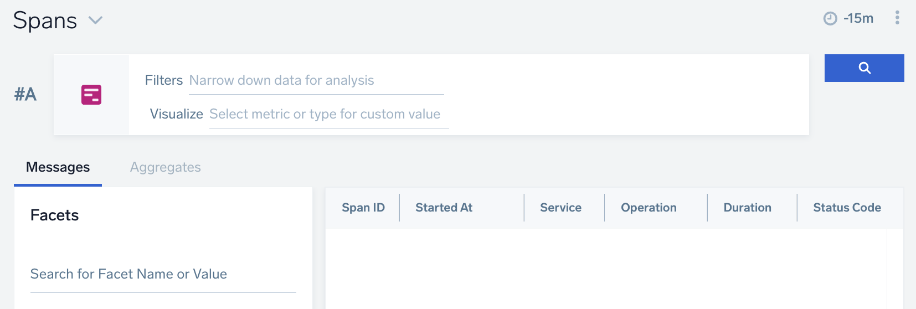Screen dimensions: 916x309
Task: Open the -15m time range selector
Action: click(x=858, y=19)
